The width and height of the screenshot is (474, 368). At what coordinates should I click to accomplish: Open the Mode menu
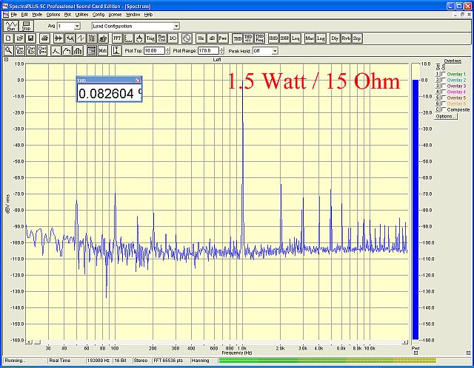[37, 15]
